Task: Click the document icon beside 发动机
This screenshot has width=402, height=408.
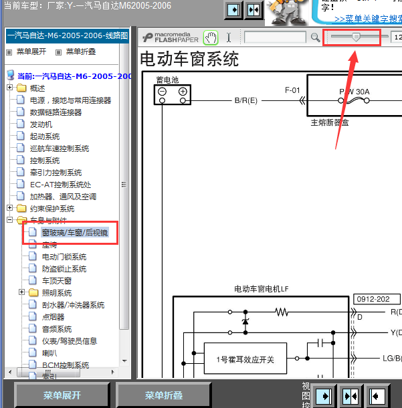Action: point(20,124)
